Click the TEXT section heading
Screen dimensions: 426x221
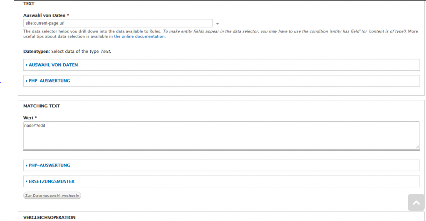click(x=29, y=3)
